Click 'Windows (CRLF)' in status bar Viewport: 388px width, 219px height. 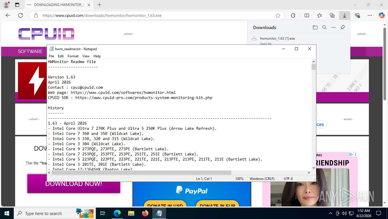pos(262,179)
